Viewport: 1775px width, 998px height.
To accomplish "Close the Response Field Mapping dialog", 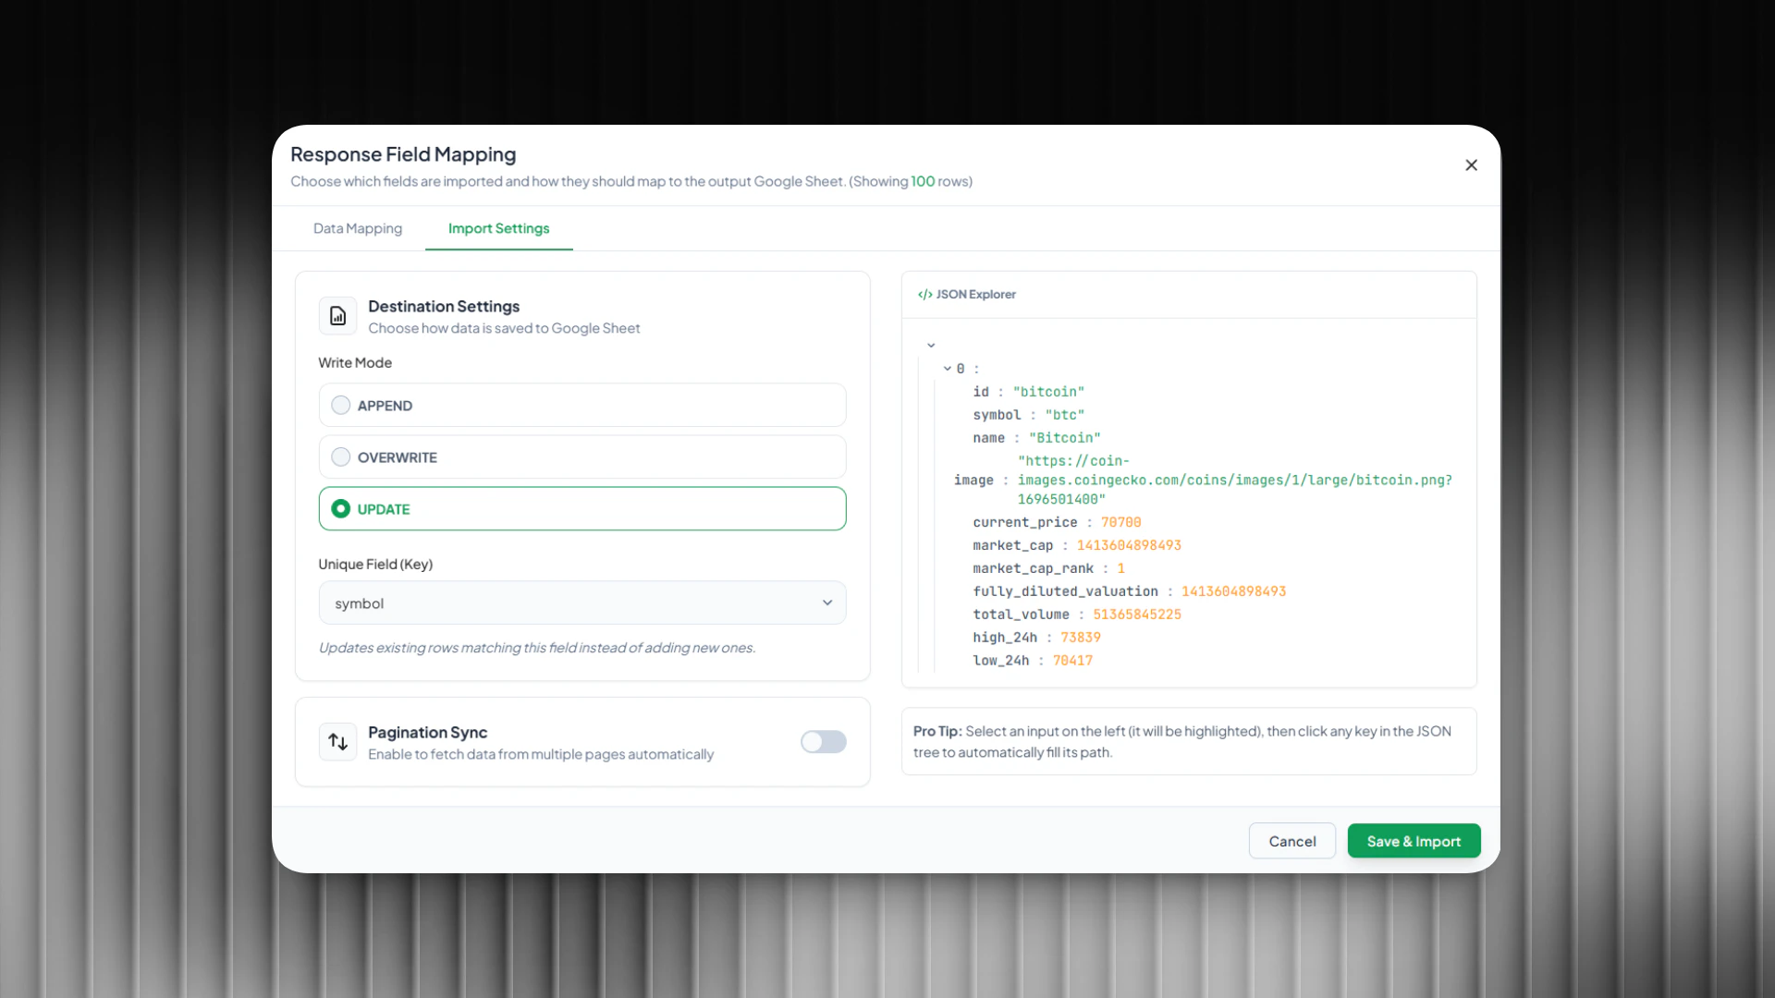I will click(x=1472, y=164).
